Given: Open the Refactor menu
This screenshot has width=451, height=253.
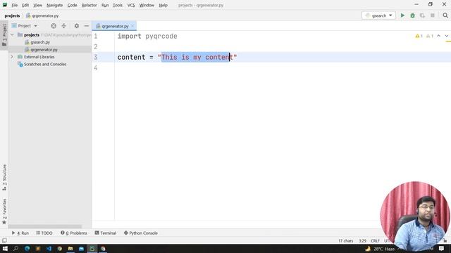Looking at the screenshot, I should point(89,5).
